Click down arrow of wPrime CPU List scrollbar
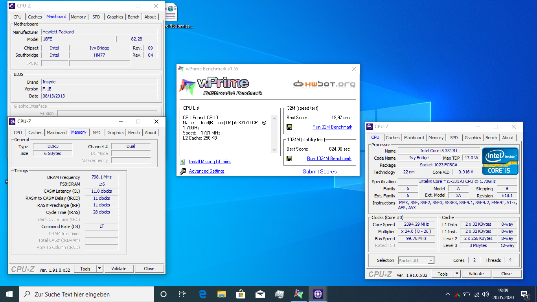This screenshot has height=302, width=537. click(x=274, y=150)
